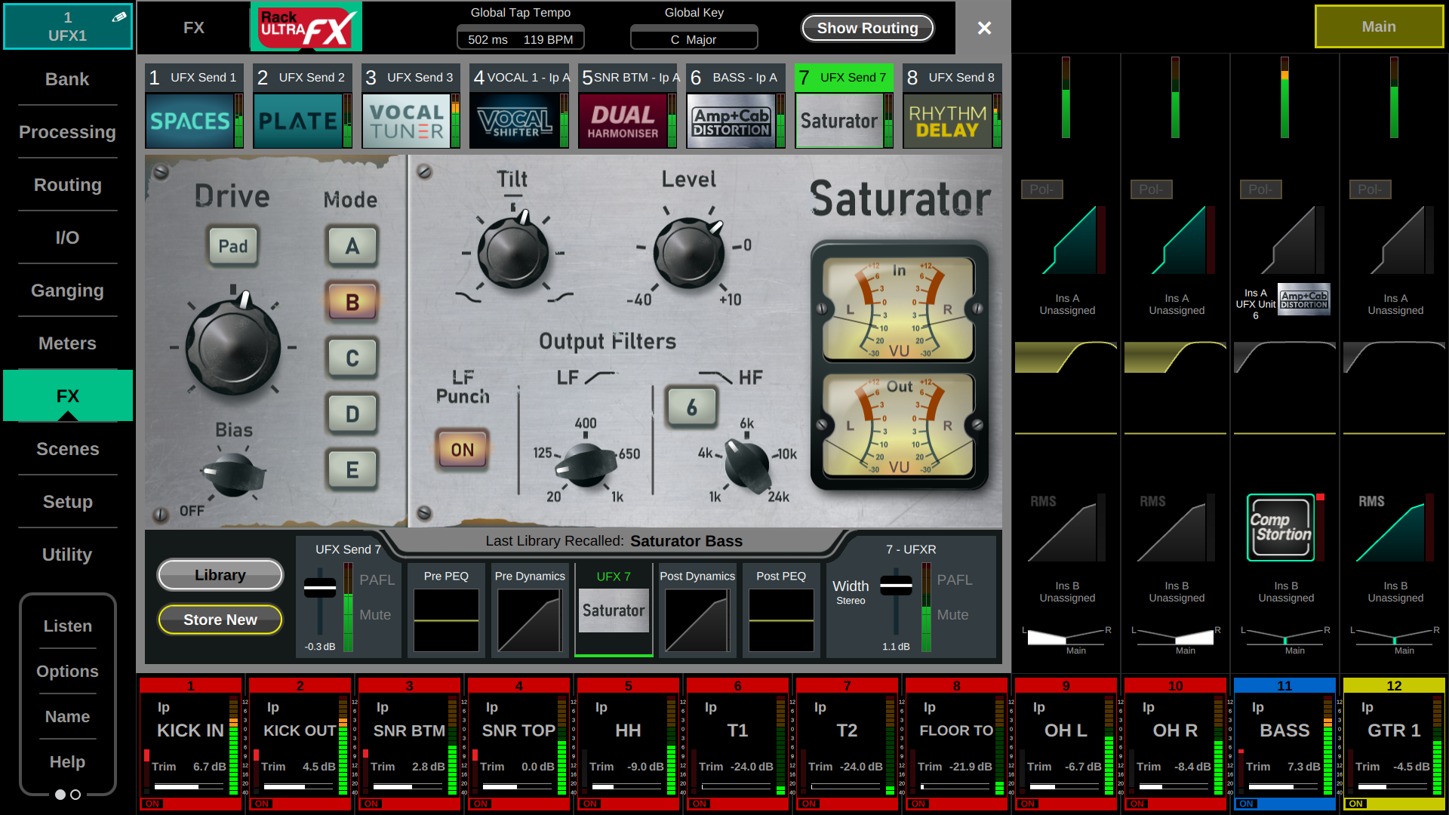Click the edit pencil icon on UFX1
The height and width of the screenshot is (815, 1449).
tap(118, 17)
